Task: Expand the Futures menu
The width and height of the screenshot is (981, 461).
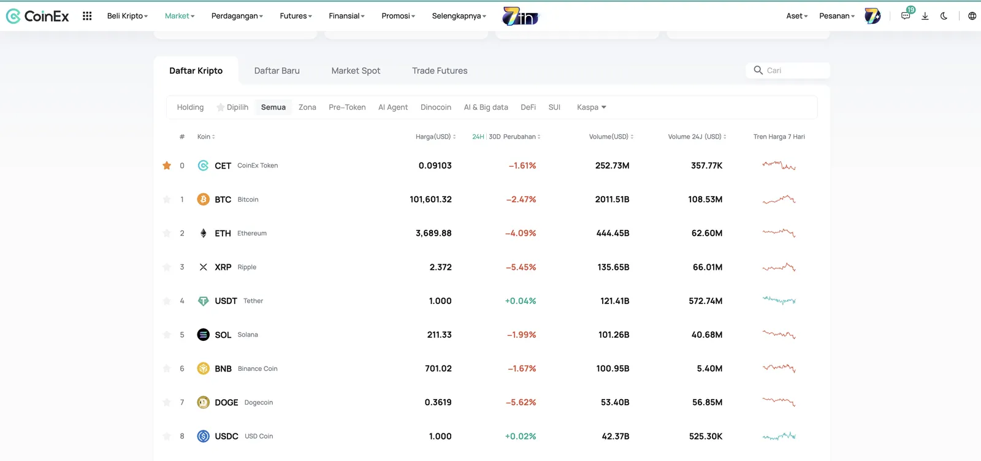Action: (x=296, y=16)
